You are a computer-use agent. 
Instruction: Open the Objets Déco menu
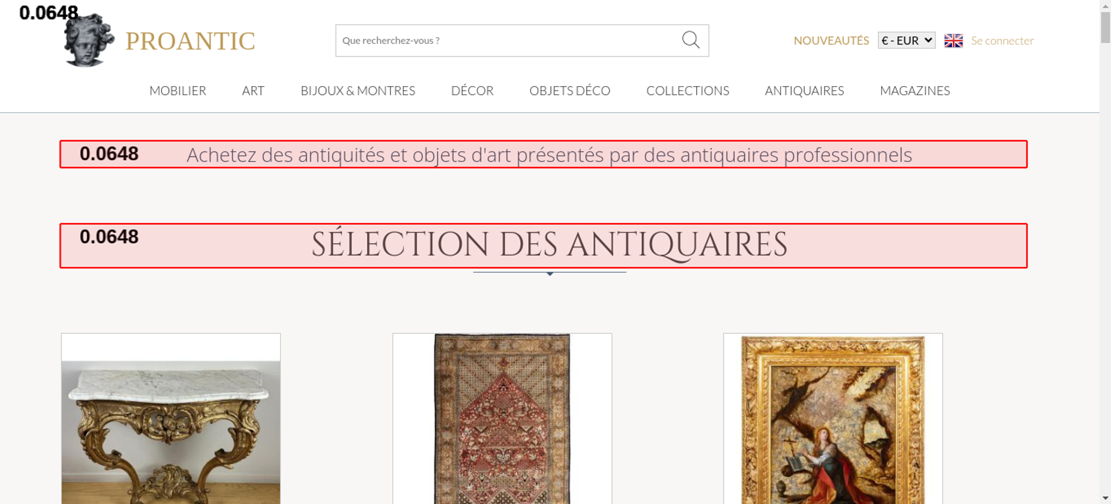tap(569, 90)
